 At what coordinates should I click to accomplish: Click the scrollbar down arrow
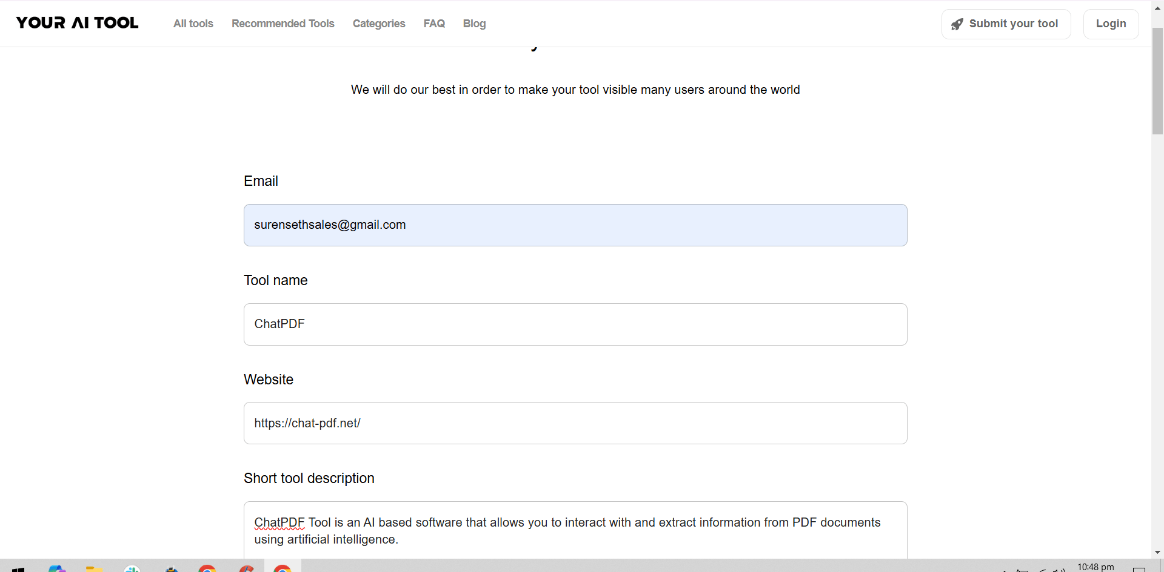pos(1157,552)
